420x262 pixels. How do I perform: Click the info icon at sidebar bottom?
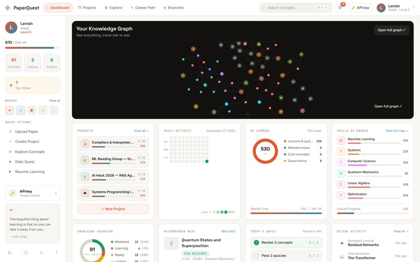click(x=26, y=253)
